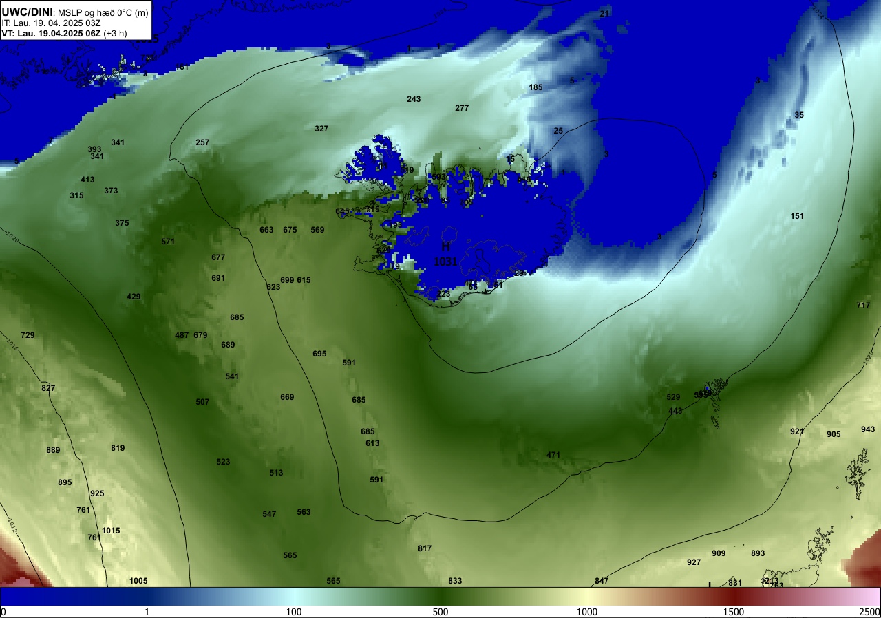Viewport: 881px width, 618px height.
Task: Click the 689 height value
Action: pos(228,345)
